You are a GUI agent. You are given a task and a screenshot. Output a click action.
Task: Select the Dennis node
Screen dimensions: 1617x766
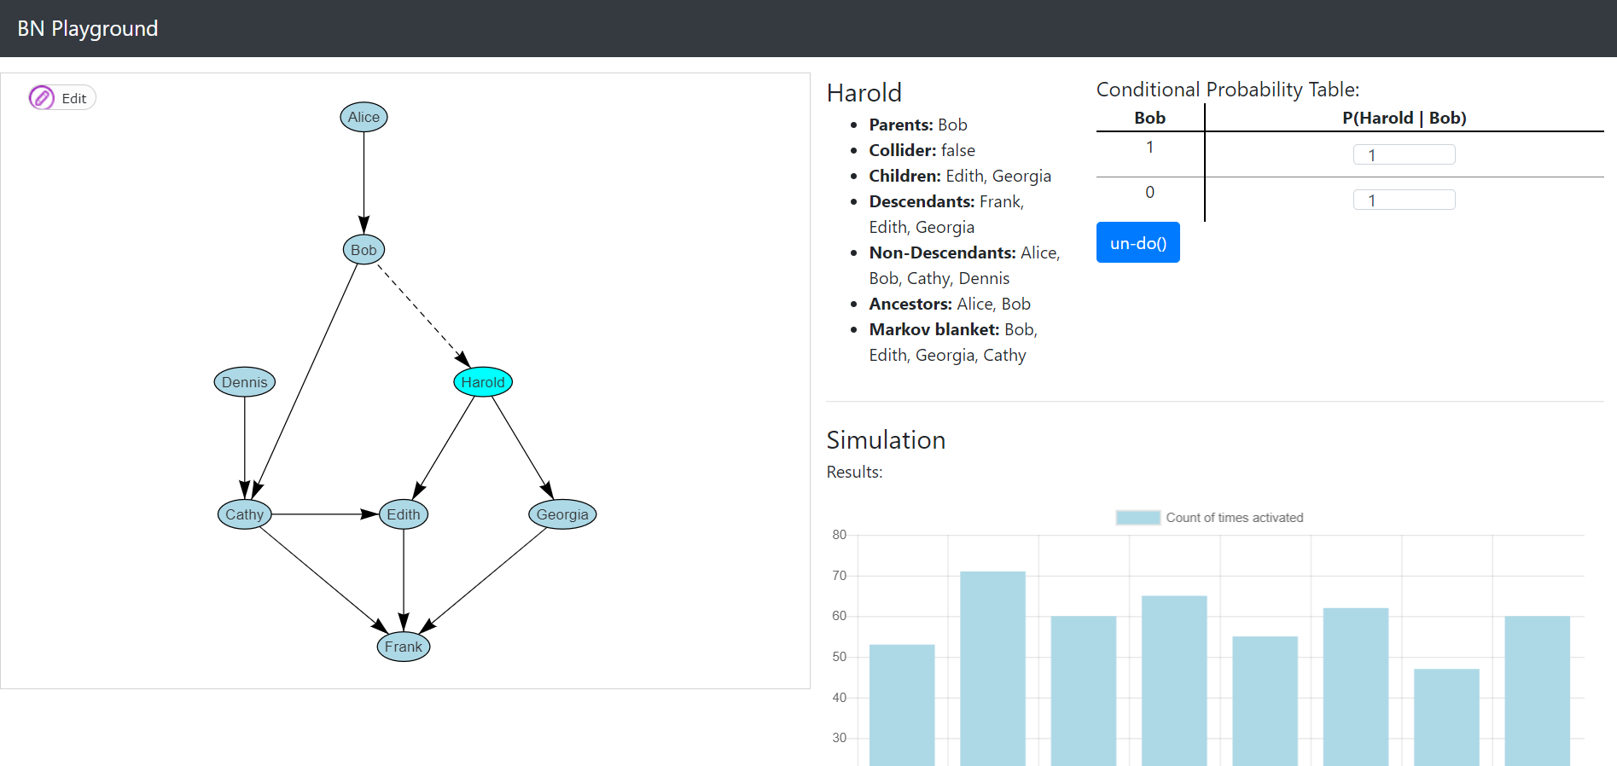pos(245,382)
